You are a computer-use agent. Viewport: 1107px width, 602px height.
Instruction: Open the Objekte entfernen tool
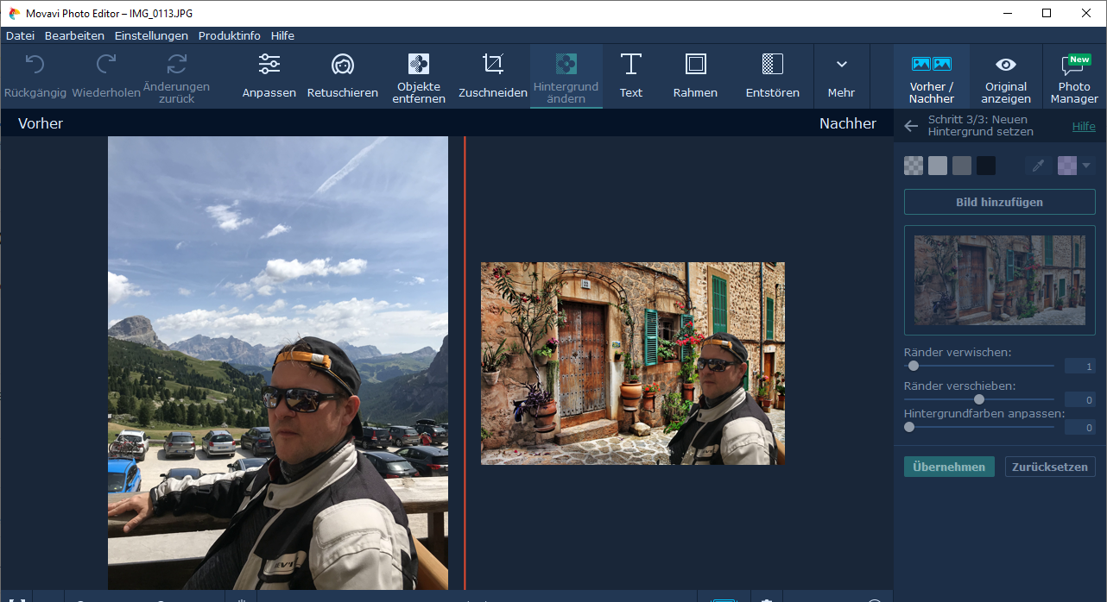pos(419,76)
